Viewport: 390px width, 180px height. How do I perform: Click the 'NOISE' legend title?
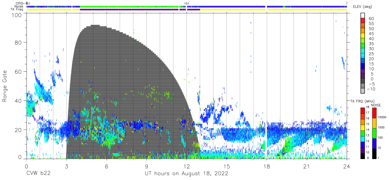click(376, 105)
